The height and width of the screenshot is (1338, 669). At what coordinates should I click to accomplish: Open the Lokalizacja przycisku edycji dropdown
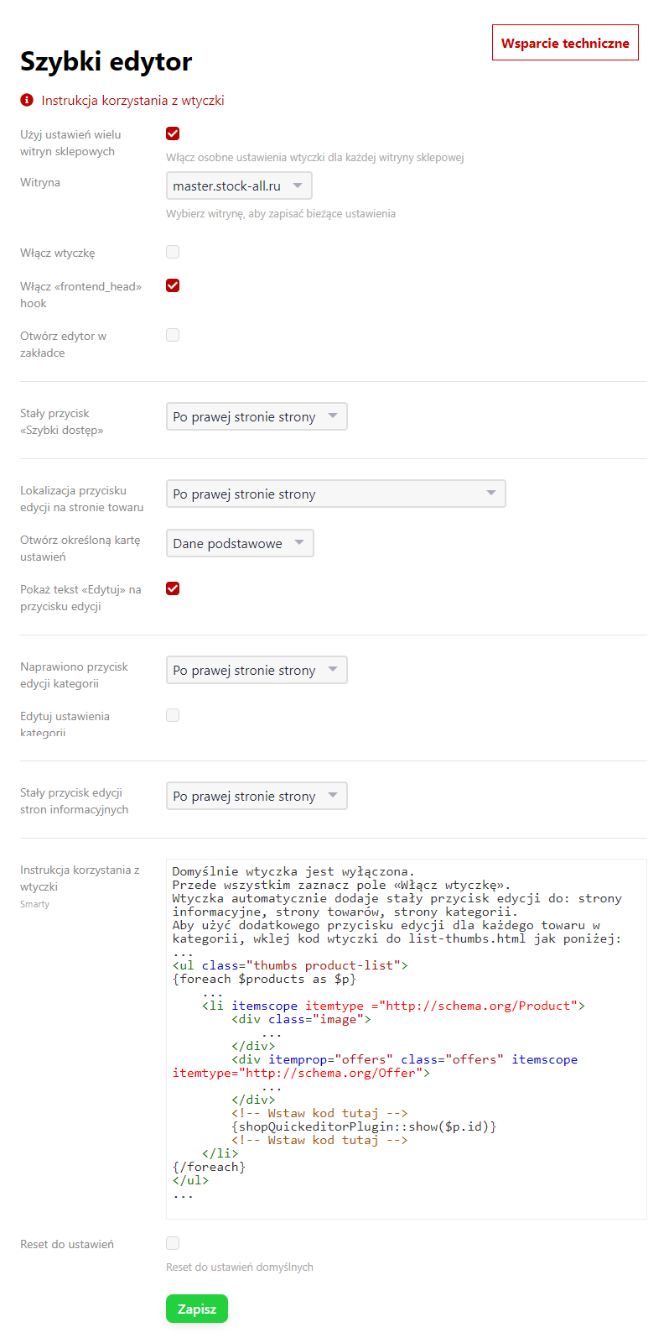coord(335,494)
